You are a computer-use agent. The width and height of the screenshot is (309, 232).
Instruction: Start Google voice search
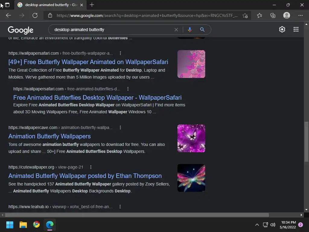190,30
